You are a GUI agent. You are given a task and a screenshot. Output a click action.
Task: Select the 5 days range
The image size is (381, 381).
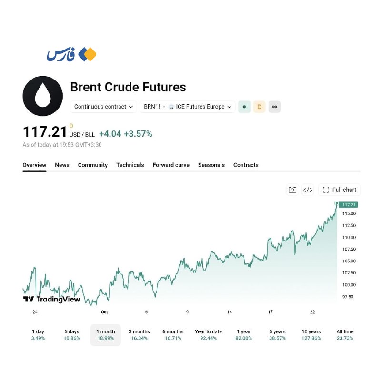(x=72, y=335)
